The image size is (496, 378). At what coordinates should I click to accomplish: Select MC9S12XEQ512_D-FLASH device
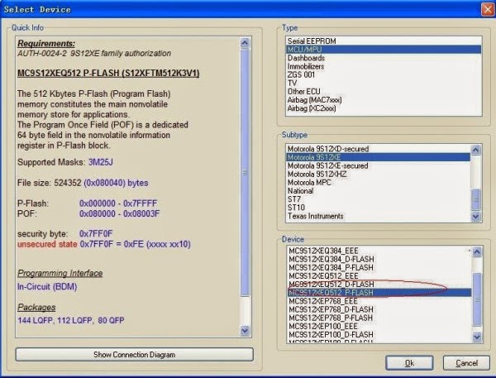pos(379,285)
